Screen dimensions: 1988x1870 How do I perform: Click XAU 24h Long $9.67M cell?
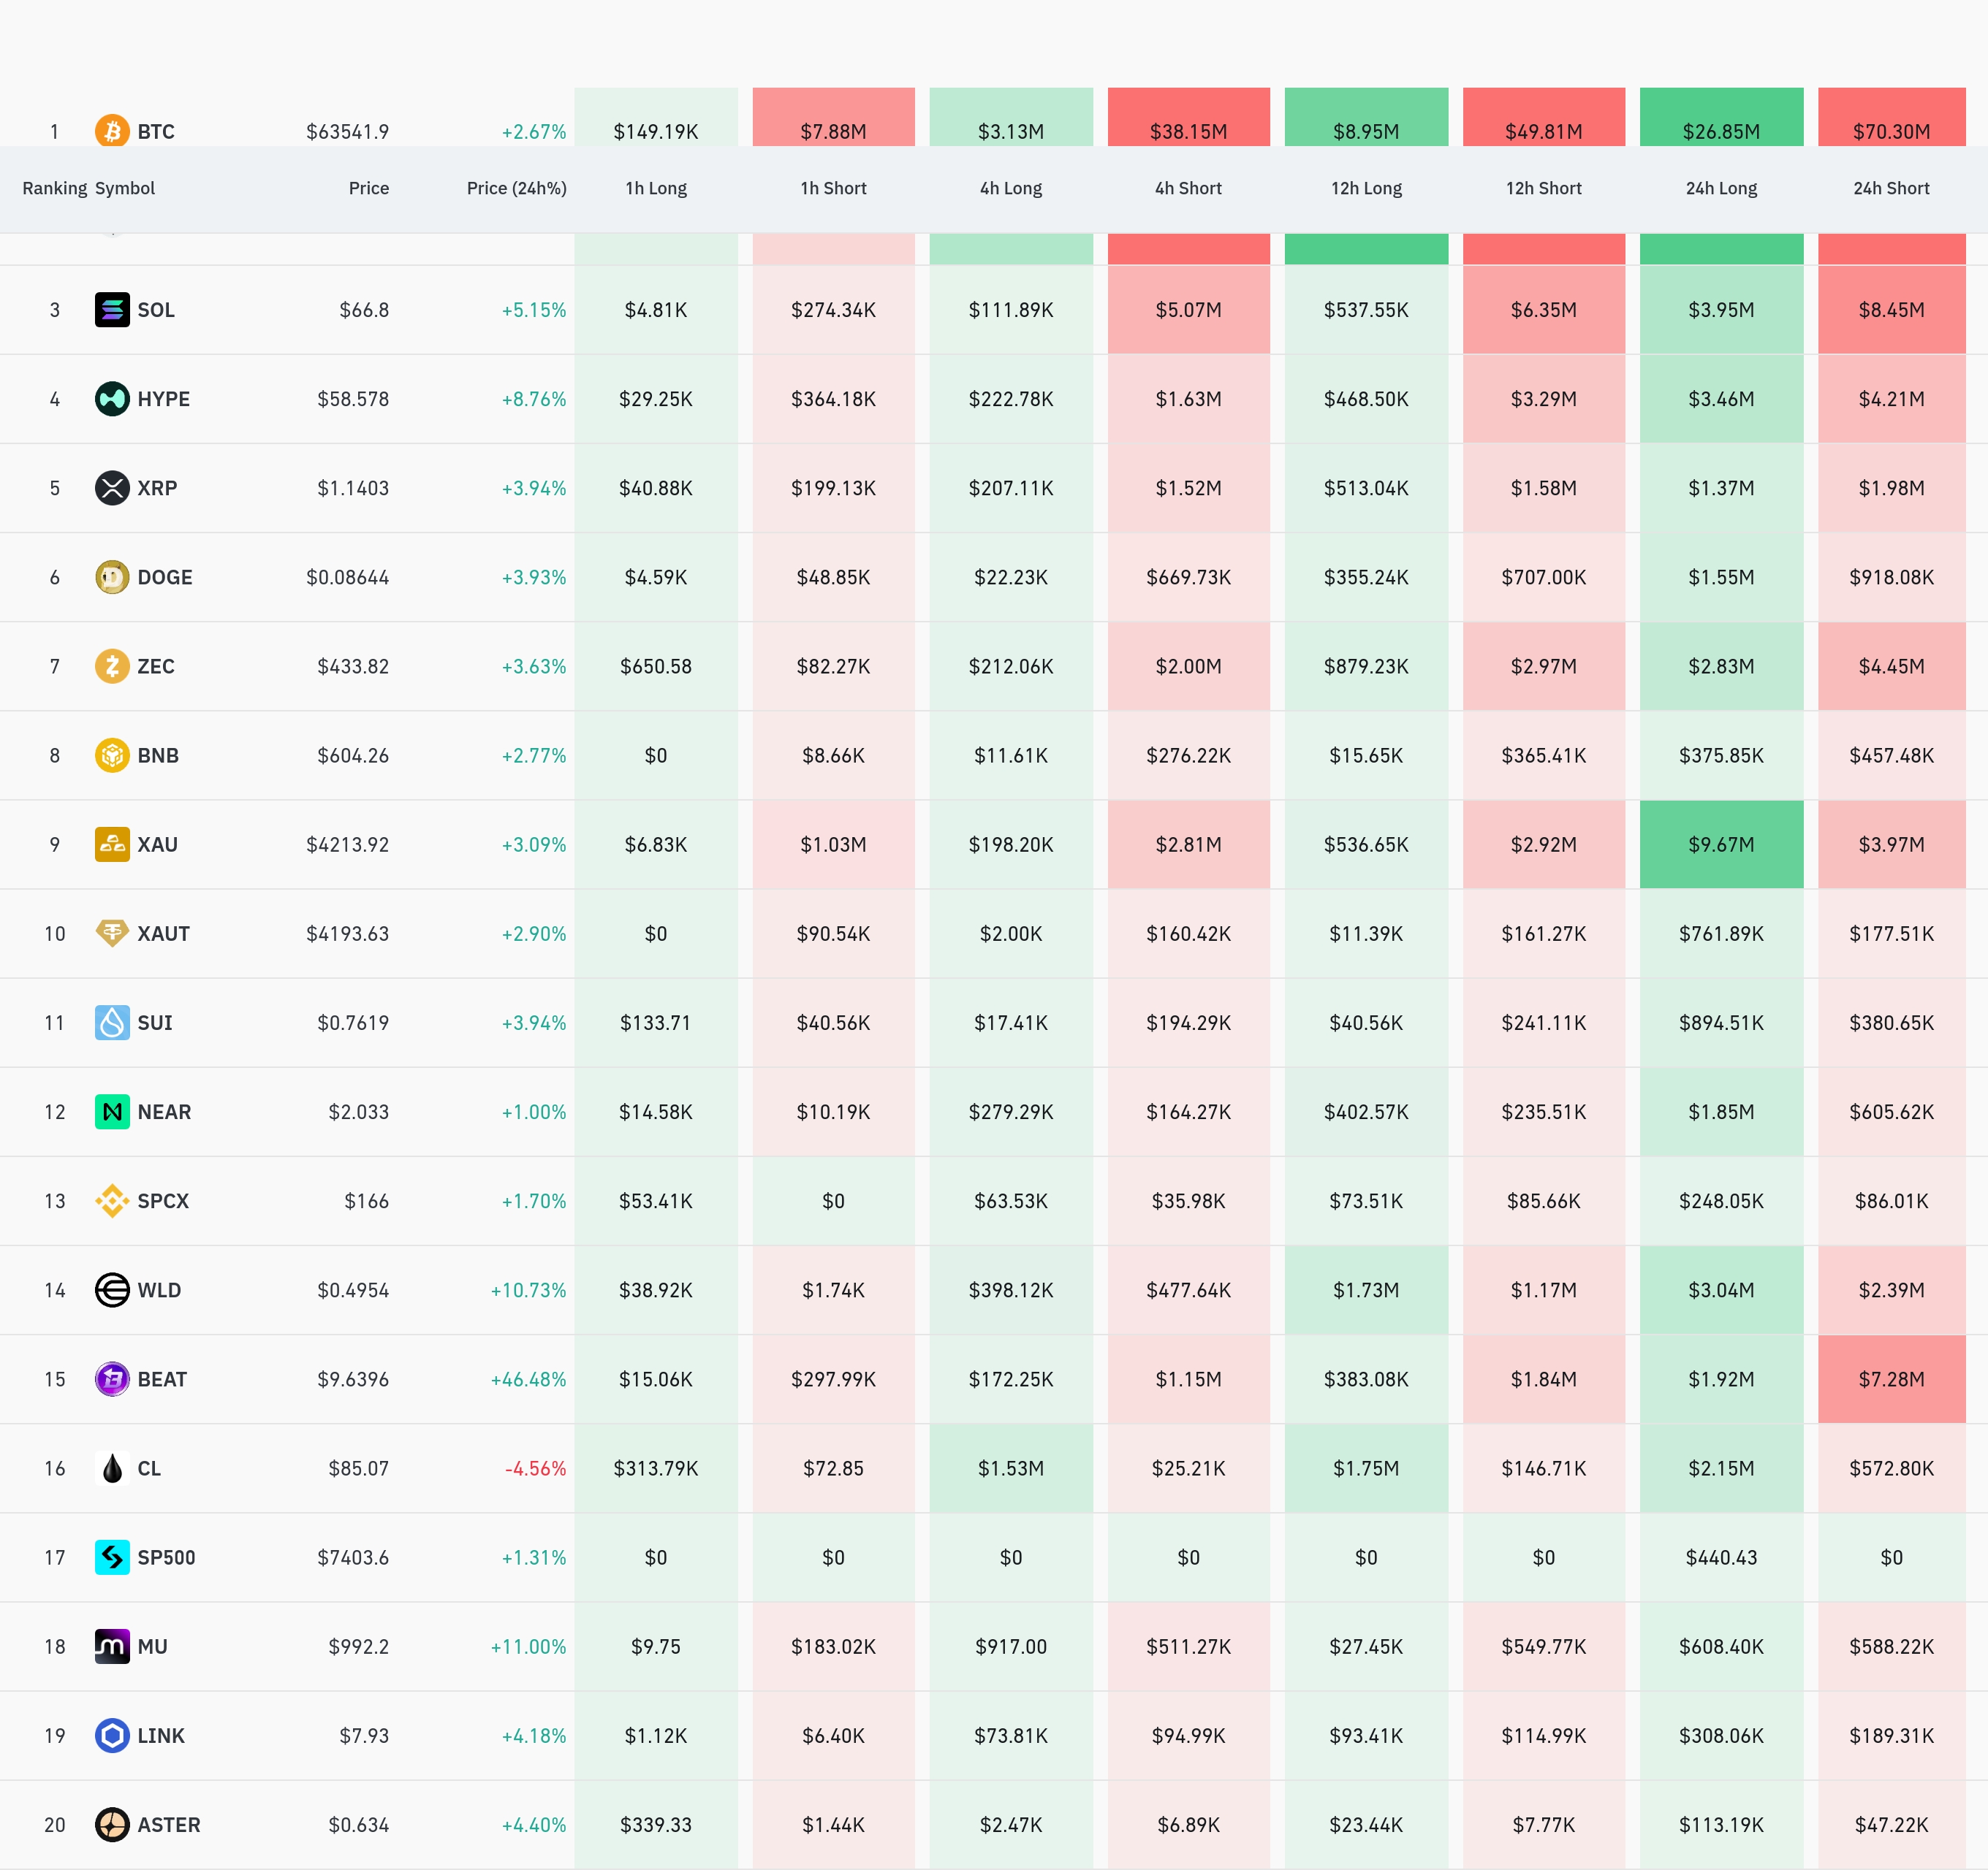point(1721,844)
